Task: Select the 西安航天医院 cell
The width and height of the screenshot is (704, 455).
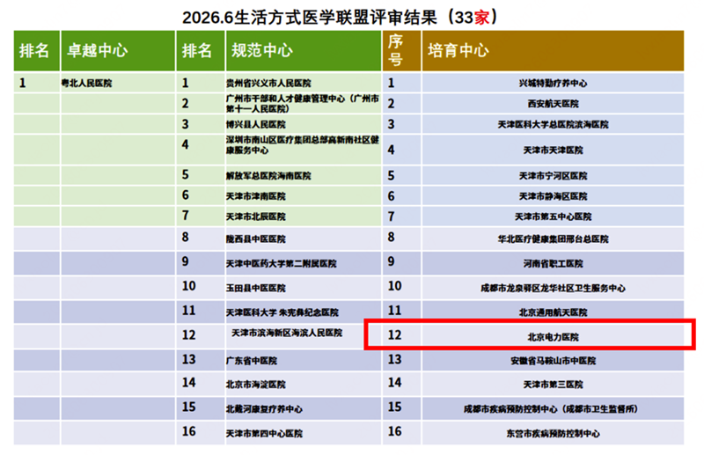Action: tap(553, 104)
